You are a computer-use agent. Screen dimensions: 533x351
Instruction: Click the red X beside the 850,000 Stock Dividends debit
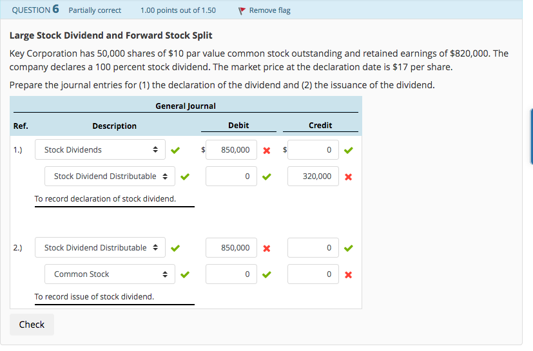tap(267, 150)
